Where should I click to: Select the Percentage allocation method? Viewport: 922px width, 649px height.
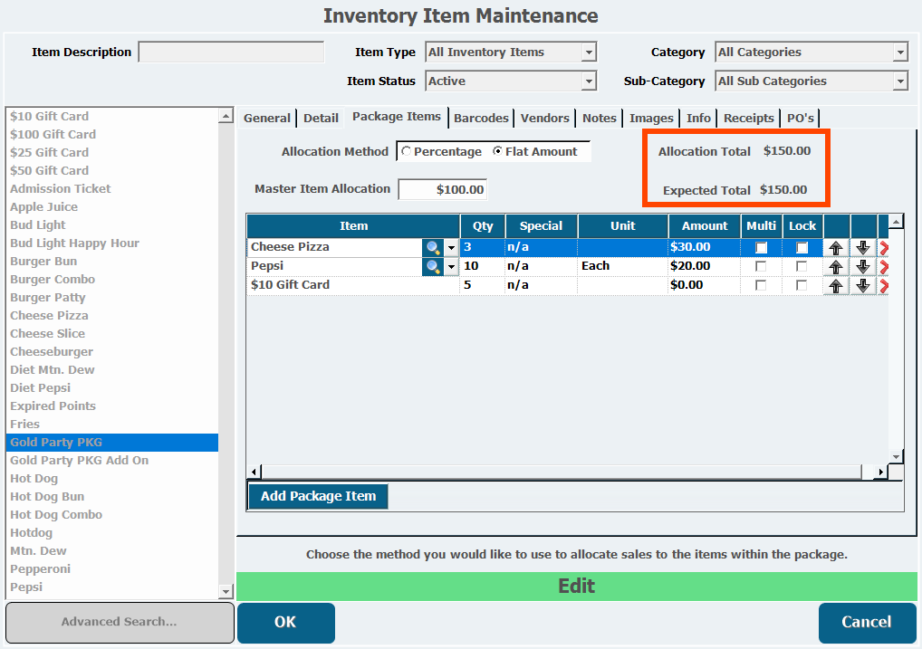click(406, 152)
